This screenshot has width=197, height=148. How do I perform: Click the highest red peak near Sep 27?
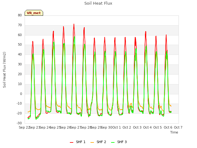[74, 24]
